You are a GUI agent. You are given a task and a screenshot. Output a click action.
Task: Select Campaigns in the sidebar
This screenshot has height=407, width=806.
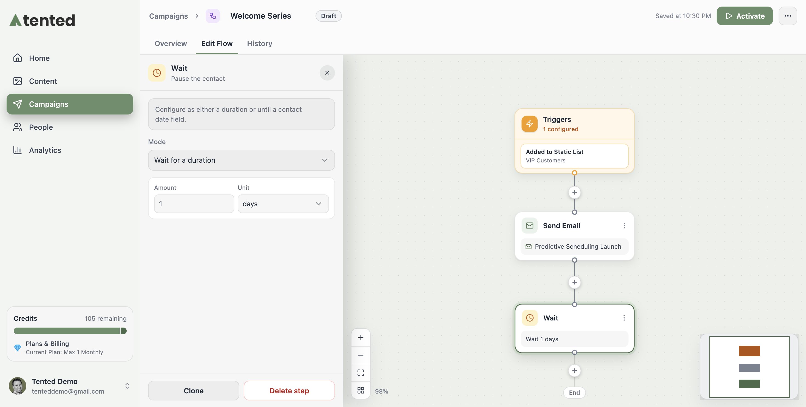70,104
